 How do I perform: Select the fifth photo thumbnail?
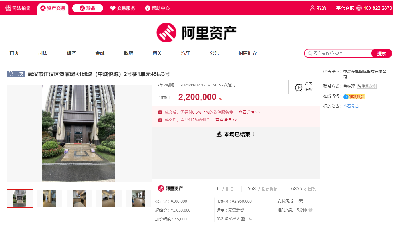[x=138, y=198]
